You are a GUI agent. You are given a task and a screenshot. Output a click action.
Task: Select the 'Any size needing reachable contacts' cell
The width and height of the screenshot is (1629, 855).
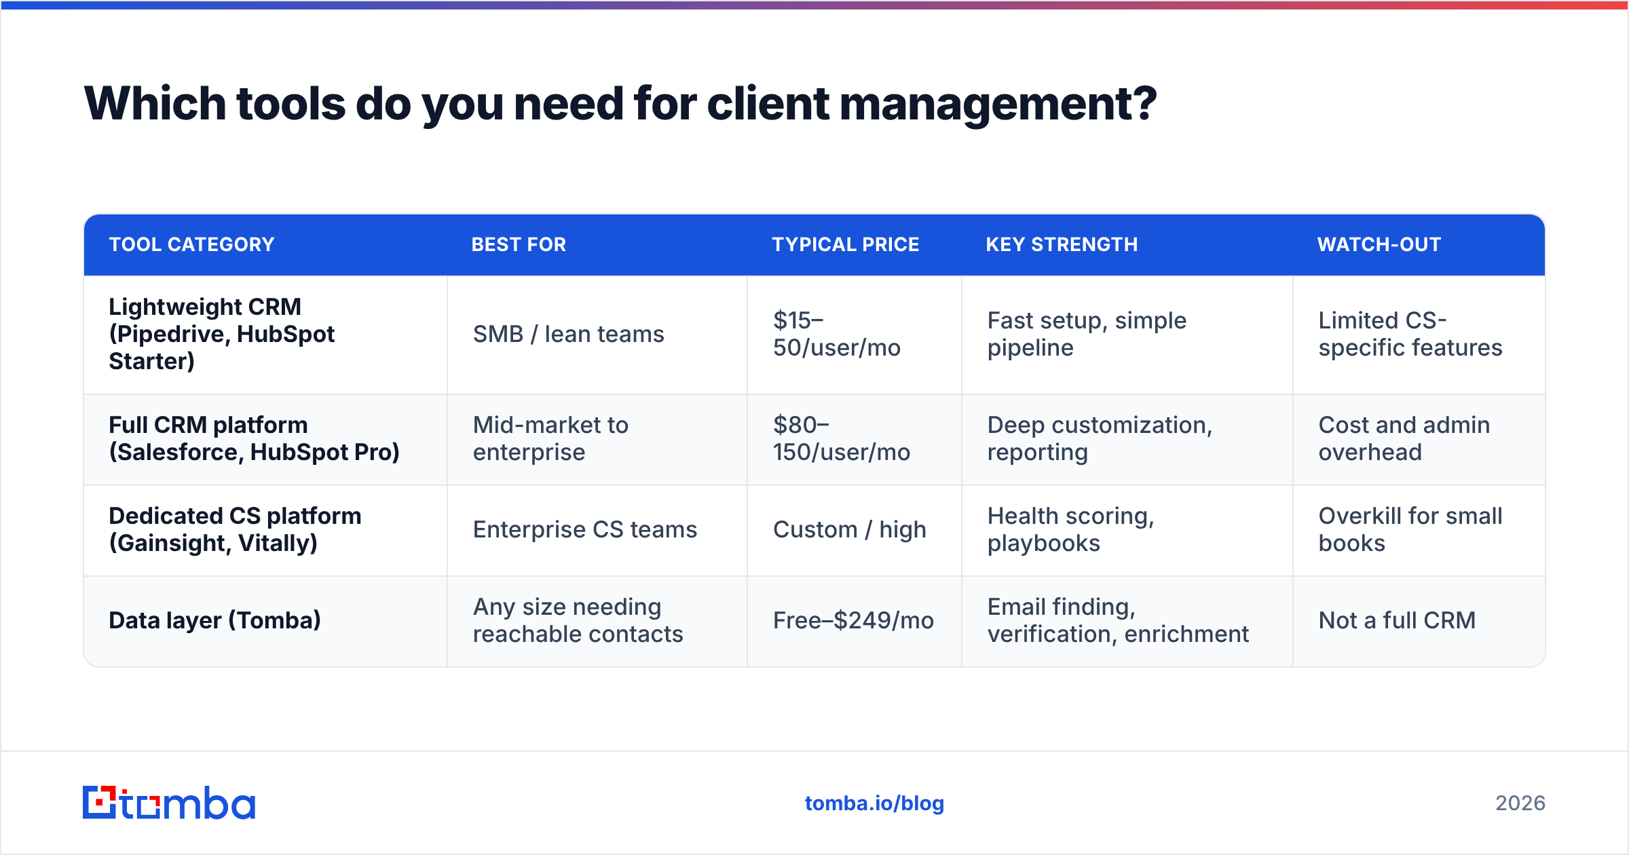[x=597, y=621]
